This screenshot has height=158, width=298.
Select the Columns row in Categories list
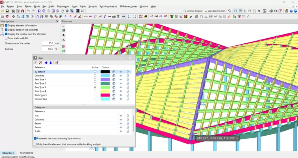[82, 120]
